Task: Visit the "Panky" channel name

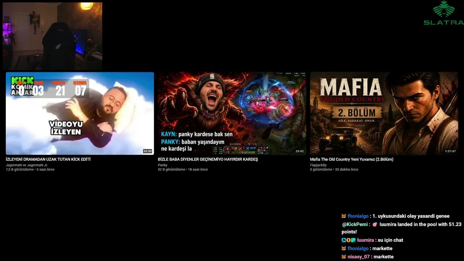Action: (x=162, y=165)
